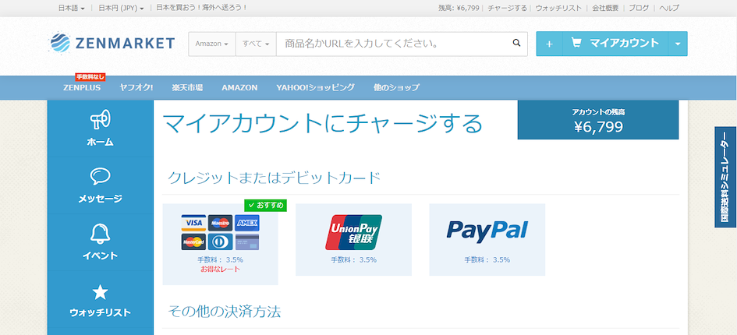Click the ヘルプ link
737x335 pixels.
point(669,8)
